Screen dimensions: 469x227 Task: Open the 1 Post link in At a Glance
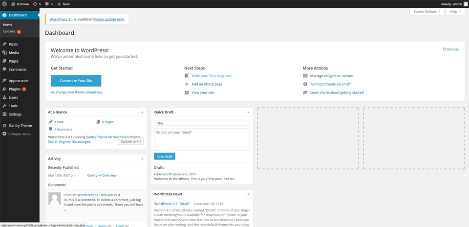pos(59,122)
